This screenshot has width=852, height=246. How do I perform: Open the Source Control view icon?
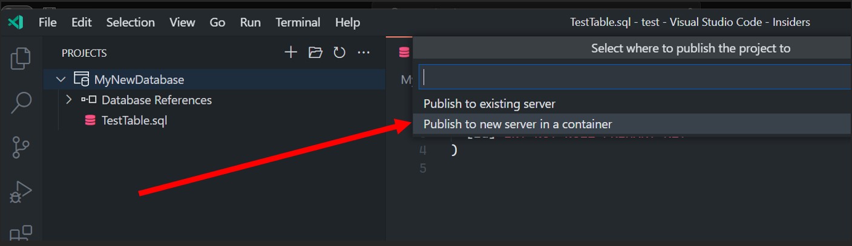(21, 147)
